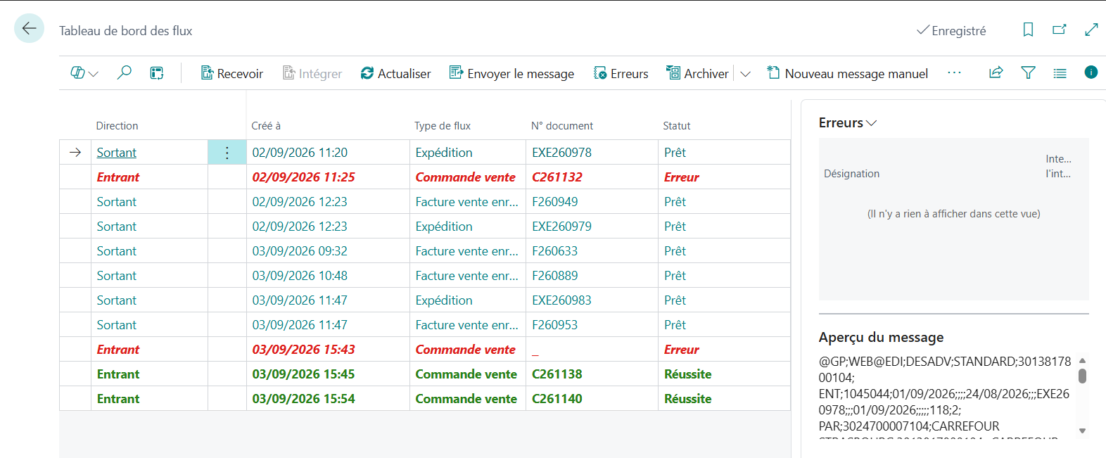The image size is (1106, 458).
Task: Click the edit list icon beside search
Action: point(157,72)
